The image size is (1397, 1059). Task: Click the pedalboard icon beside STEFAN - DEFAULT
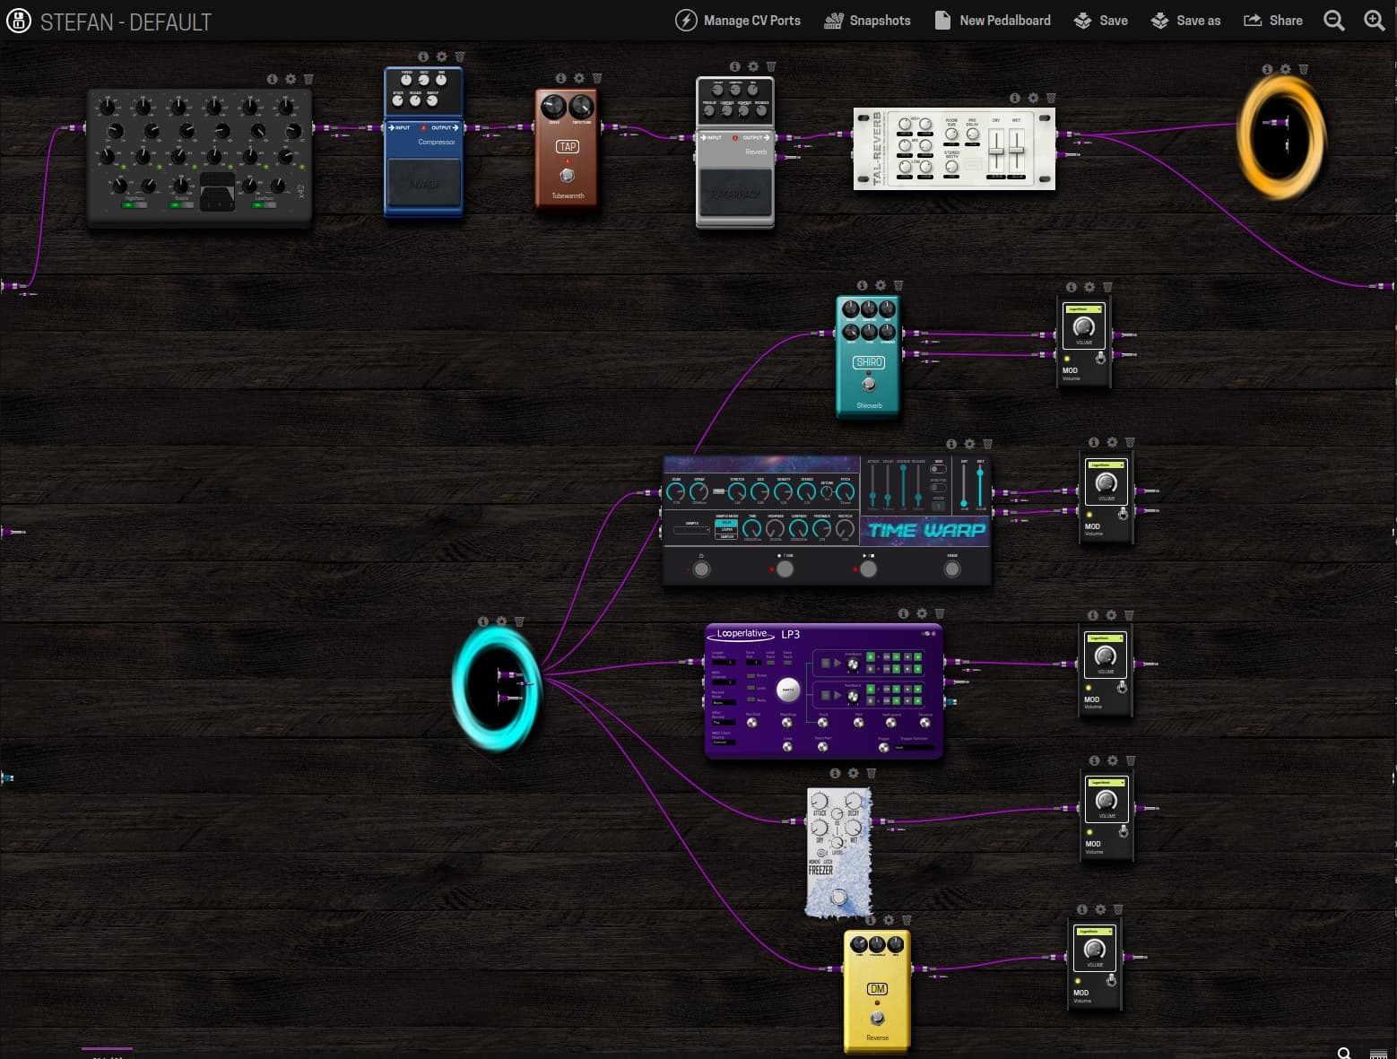click(x=18, y=21)
